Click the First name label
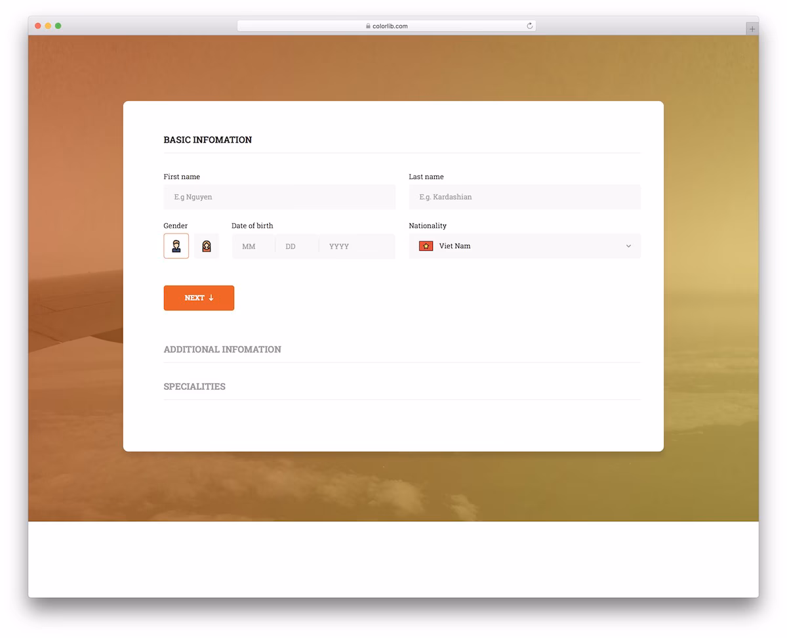This screenshot has height=638, width=787. (x=182, y=177)
